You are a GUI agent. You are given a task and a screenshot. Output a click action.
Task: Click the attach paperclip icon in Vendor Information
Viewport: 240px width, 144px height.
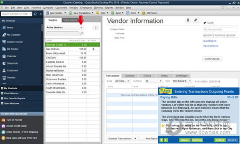pos(188,20)
